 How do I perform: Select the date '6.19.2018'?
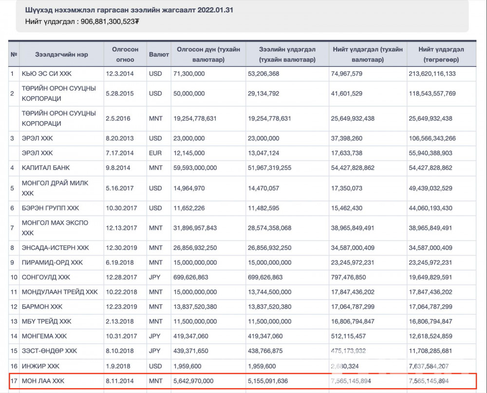(x=120, y=262)
